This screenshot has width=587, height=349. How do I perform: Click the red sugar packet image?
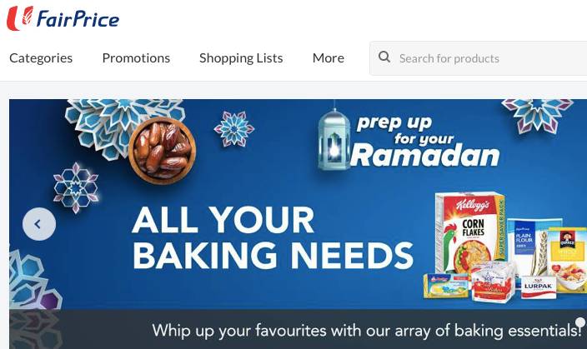[x=492, y=282]
